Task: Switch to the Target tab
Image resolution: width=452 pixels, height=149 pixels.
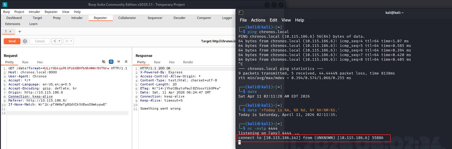Action: [37, 18]
